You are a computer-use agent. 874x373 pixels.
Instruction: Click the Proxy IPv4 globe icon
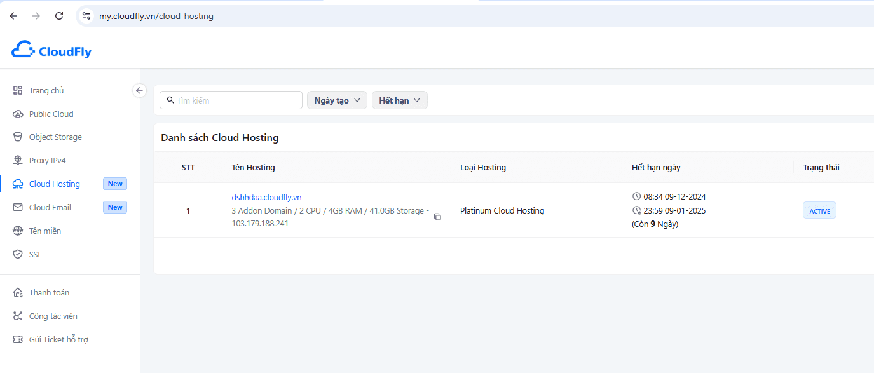click(18, 161)
